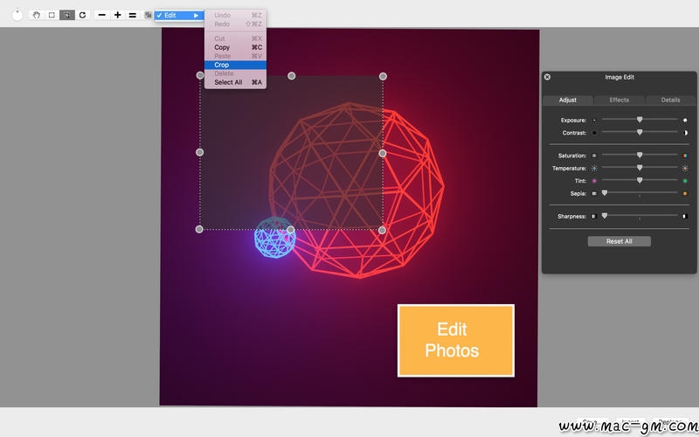699x437 pixels.
Task: Click the bottom-left crop selection handle
Action: coord(199,229)
